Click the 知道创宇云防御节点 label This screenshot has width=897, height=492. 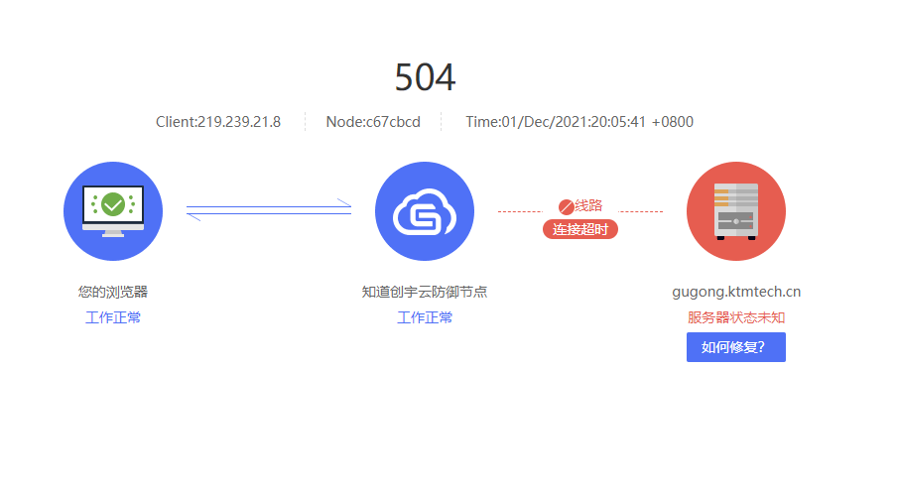[425, 292]
